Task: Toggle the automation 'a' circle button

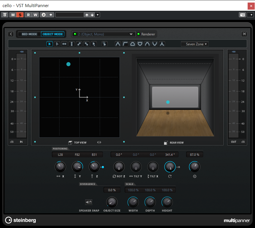Action: coord(44,15)
